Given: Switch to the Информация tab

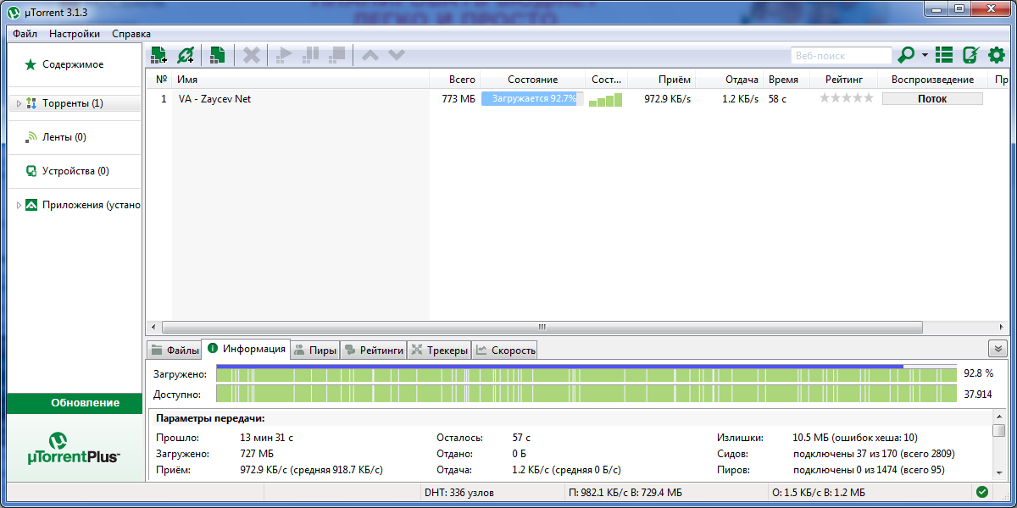Looking at the screenshot, I should [x=247, y=349].
